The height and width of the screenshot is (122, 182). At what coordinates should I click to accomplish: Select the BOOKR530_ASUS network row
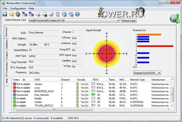click(x=91, y=91)
